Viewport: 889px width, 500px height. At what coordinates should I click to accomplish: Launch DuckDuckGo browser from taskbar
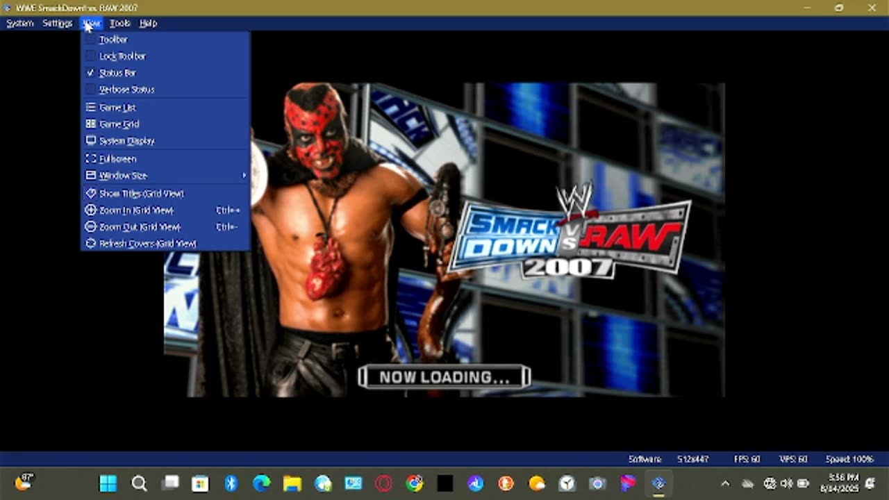[x=506, y=483]
